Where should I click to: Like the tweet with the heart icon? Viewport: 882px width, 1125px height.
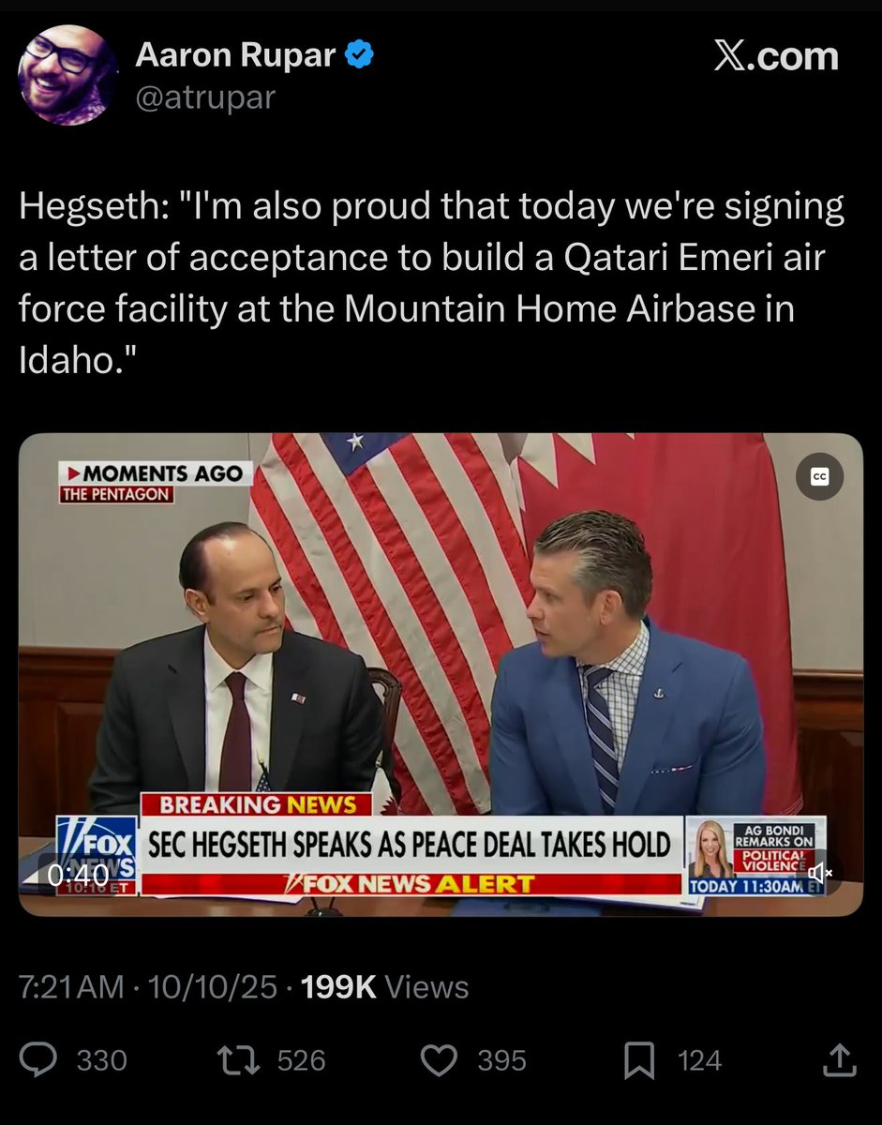click(439, 1060)
